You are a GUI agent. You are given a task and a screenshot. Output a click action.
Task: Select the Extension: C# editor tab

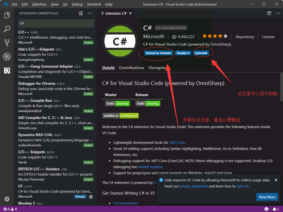[116, 13]
